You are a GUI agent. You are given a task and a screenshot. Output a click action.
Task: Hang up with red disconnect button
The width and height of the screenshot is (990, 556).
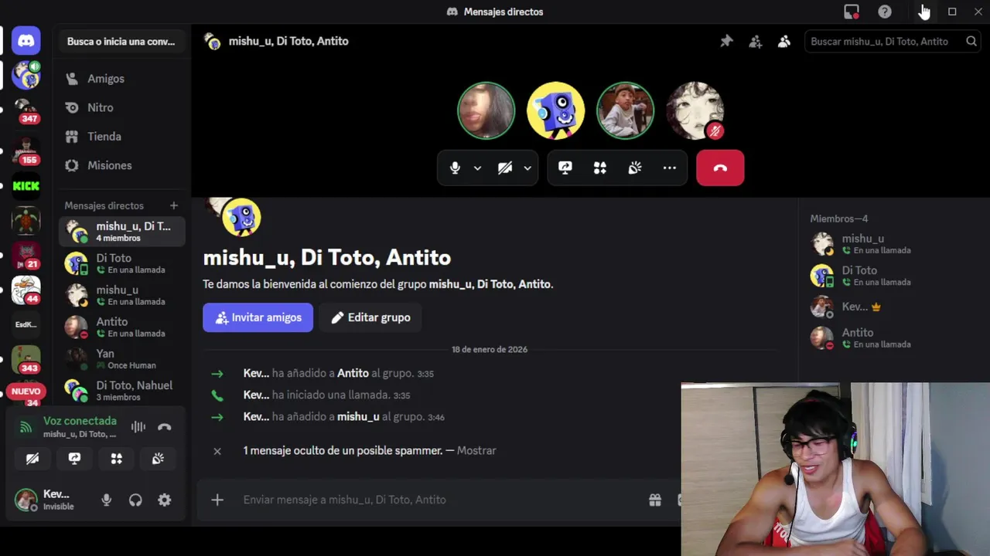tap(720, 168)
